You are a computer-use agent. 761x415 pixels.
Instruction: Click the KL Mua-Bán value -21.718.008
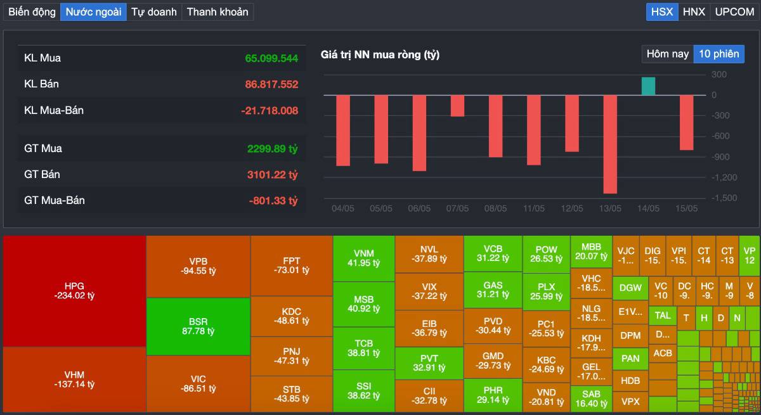270,110
